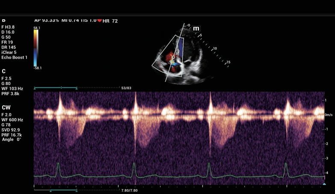Click the 'Angle 0°' correction value
The width and height of the screenshot is (335, 194).
click(12, 140)
